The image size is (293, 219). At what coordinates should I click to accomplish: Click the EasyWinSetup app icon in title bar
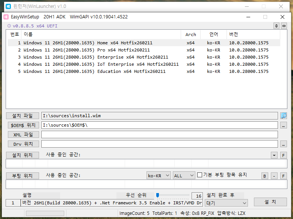(x=6, y=17)
